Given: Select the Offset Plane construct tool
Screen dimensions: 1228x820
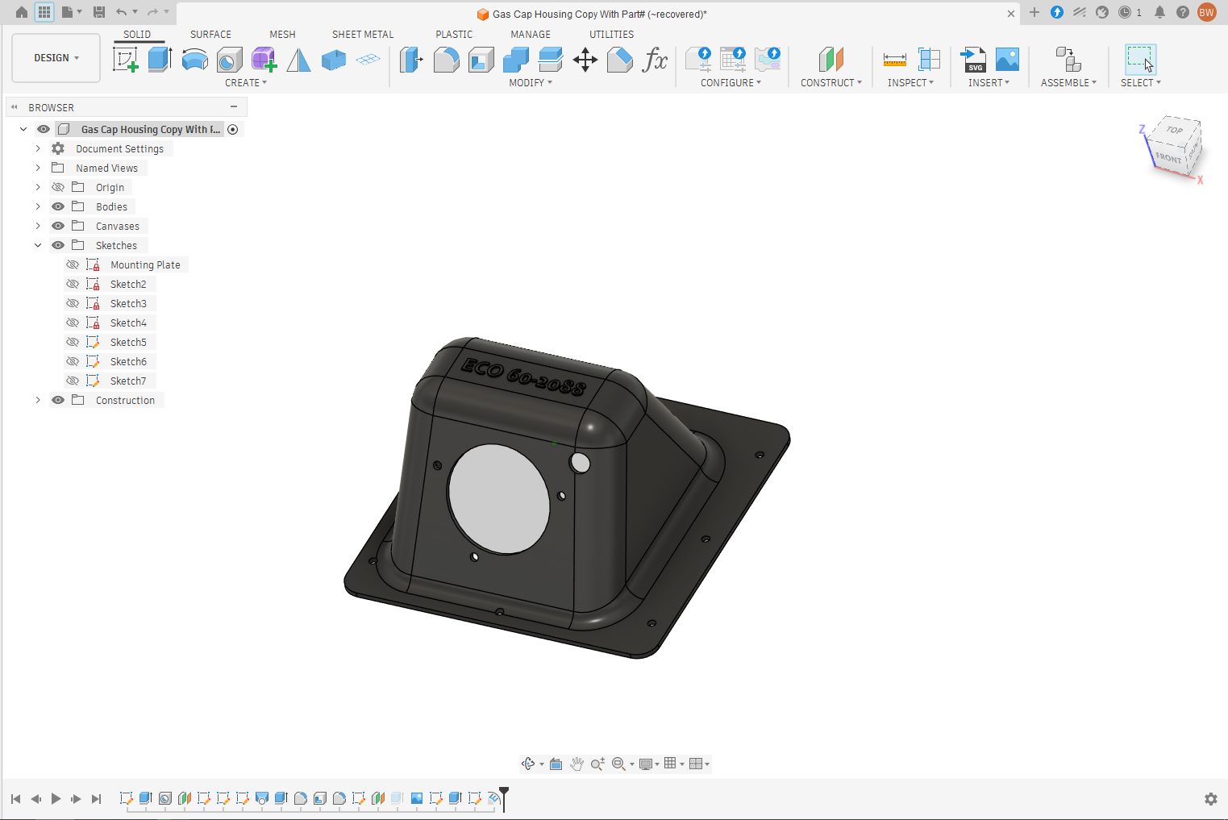Looking at the screenshot, I should (x=830, y=60).
